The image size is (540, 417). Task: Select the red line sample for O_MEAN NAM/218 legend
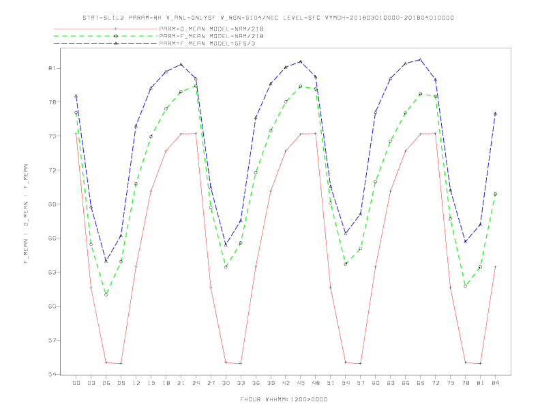pos(106,29)
